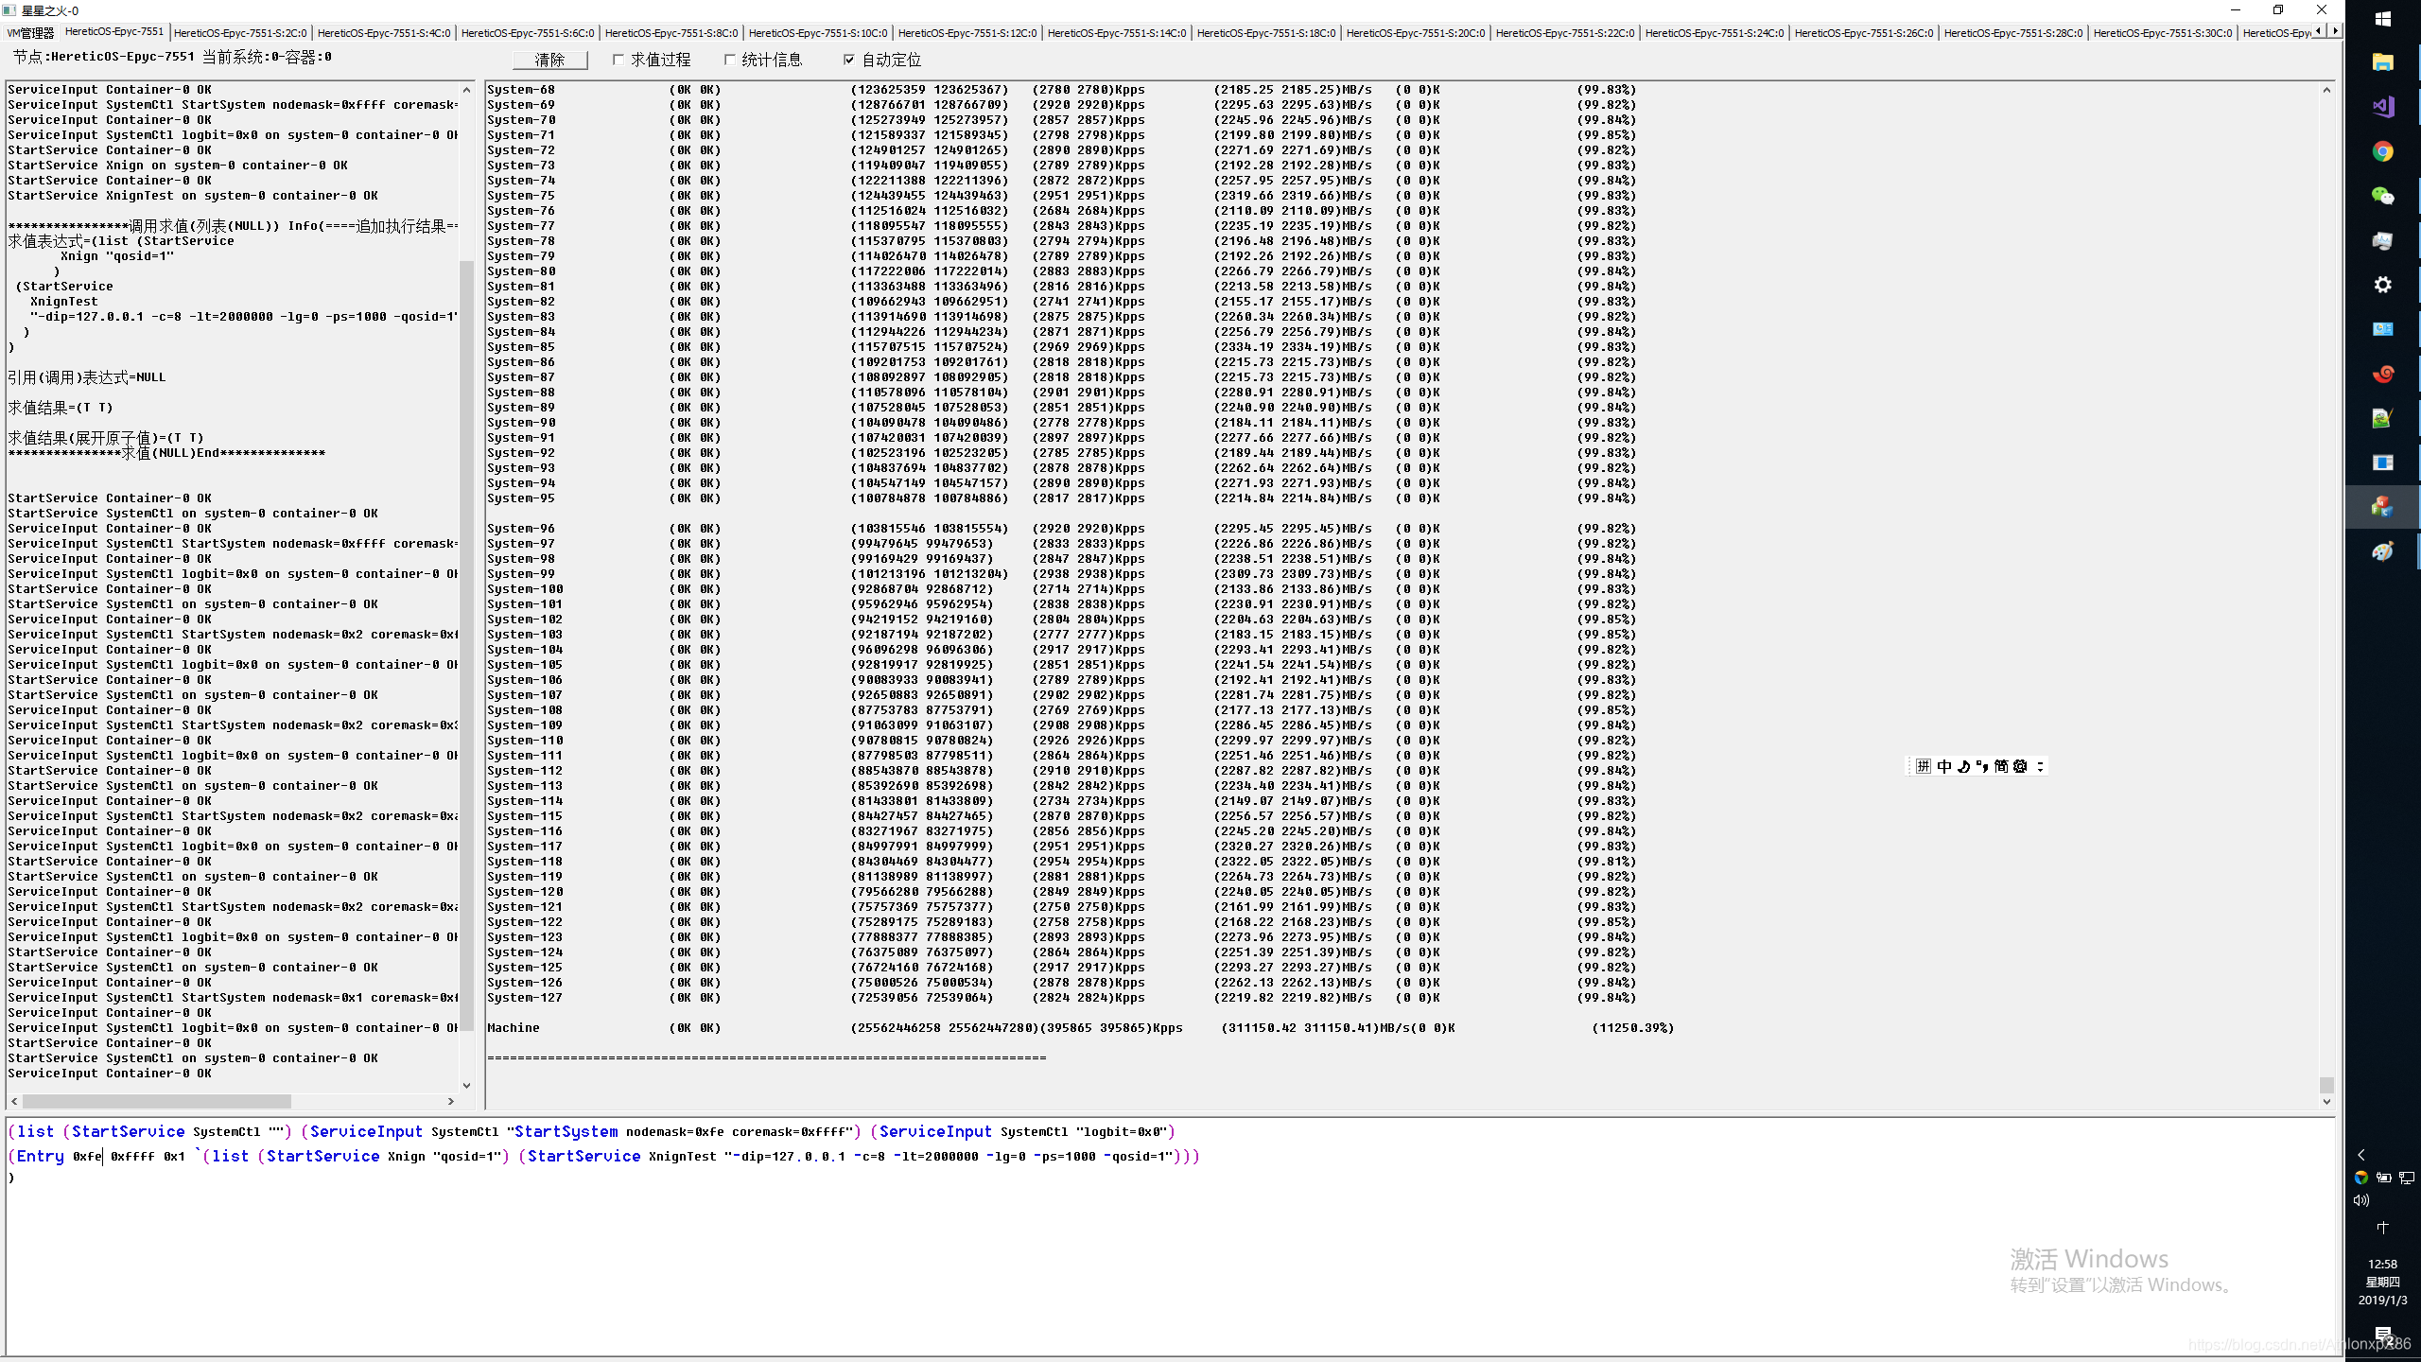Click the System-68 row label
The height and width of the screenshot is (1362, 2421).
coord(521,90)
